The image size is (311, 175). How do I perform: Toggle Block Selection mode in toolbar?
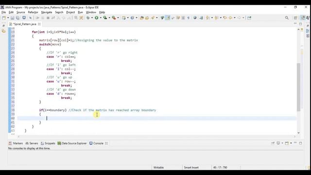[183, 18]
